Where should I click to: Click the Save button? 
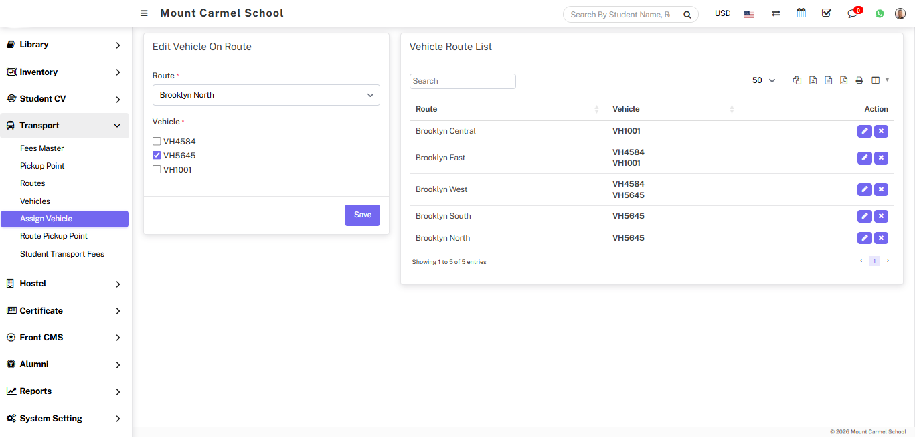pyautogui.click(x=362, y=215)
